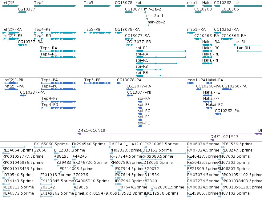Select the EP12035.3prime EST label

point(70,150)
